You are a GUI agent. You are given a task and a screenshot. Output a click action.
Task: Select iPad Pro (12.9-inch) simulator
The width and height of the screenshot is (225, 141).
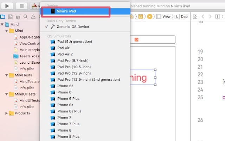point(85,73)
